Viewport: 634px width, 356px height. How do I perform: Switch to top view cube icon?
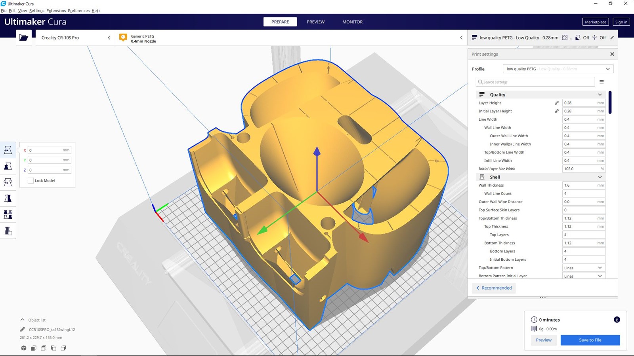tap(44, 348)
